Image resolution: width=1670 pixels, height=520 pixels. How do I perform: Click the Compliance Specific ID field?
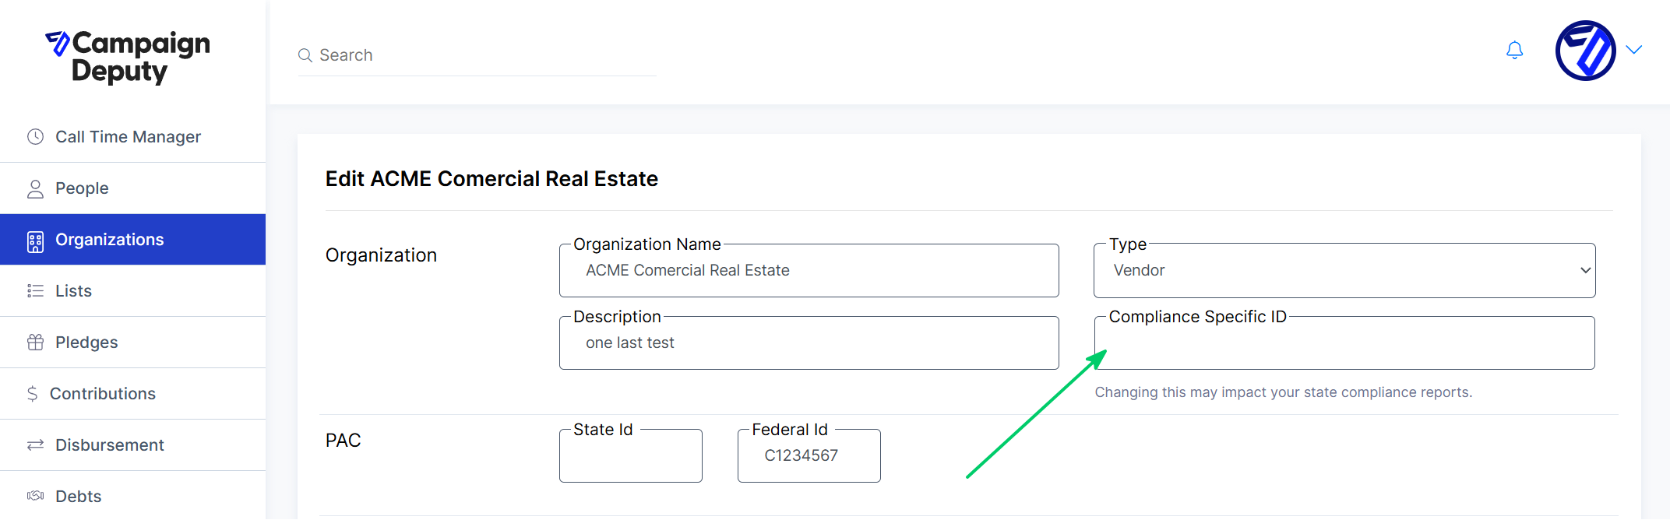pos(1344,343)
